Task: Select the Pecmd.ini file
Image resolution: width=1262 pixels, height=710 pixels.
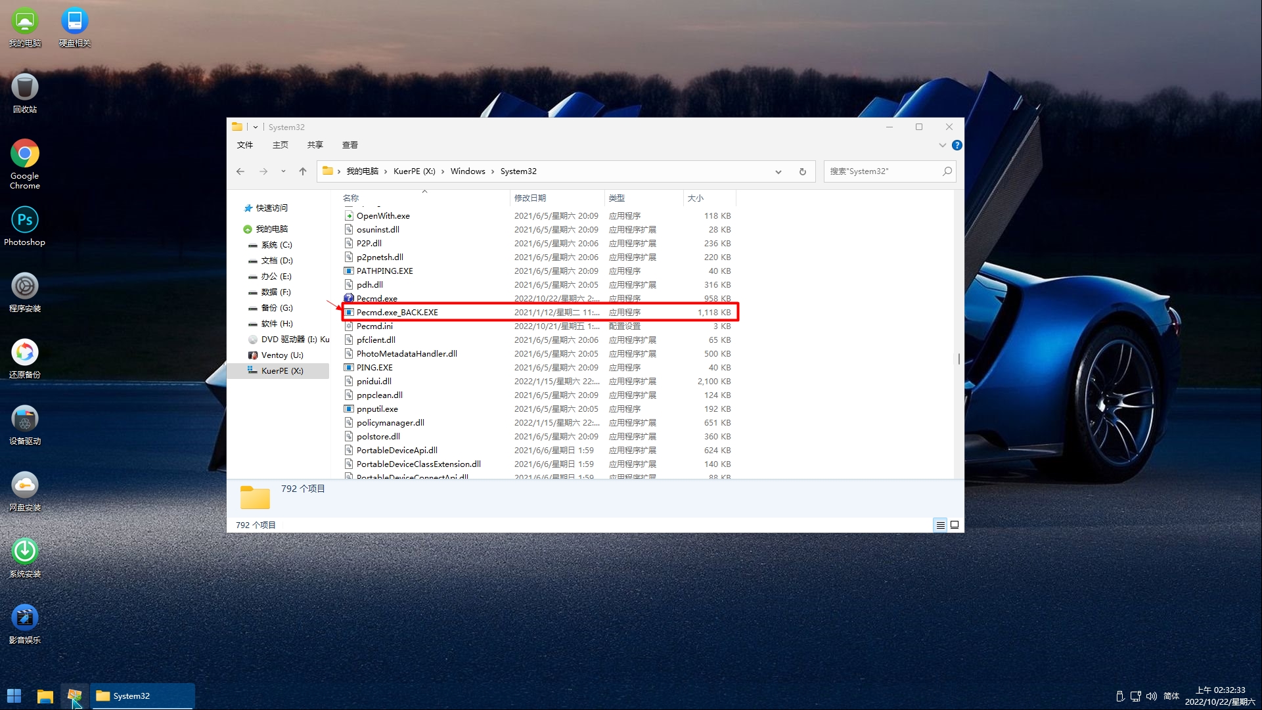Action: 537,326
